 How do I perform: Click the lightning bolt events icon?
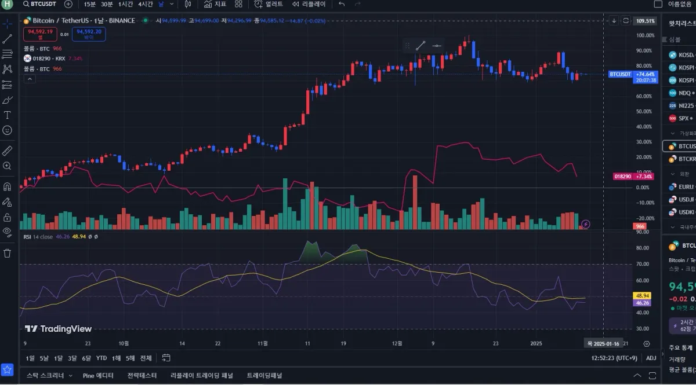(585, 224)
